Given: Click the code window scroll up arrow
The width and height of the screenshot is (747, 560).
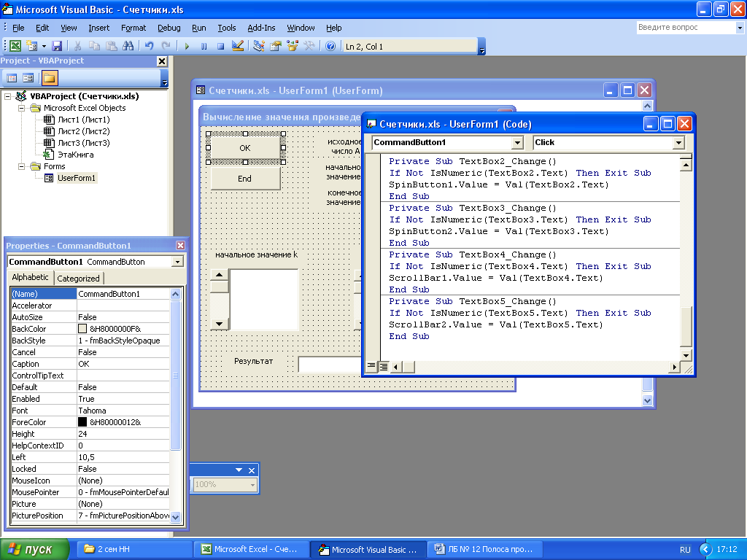Looking at the screenshot, I should pos(686,166).
